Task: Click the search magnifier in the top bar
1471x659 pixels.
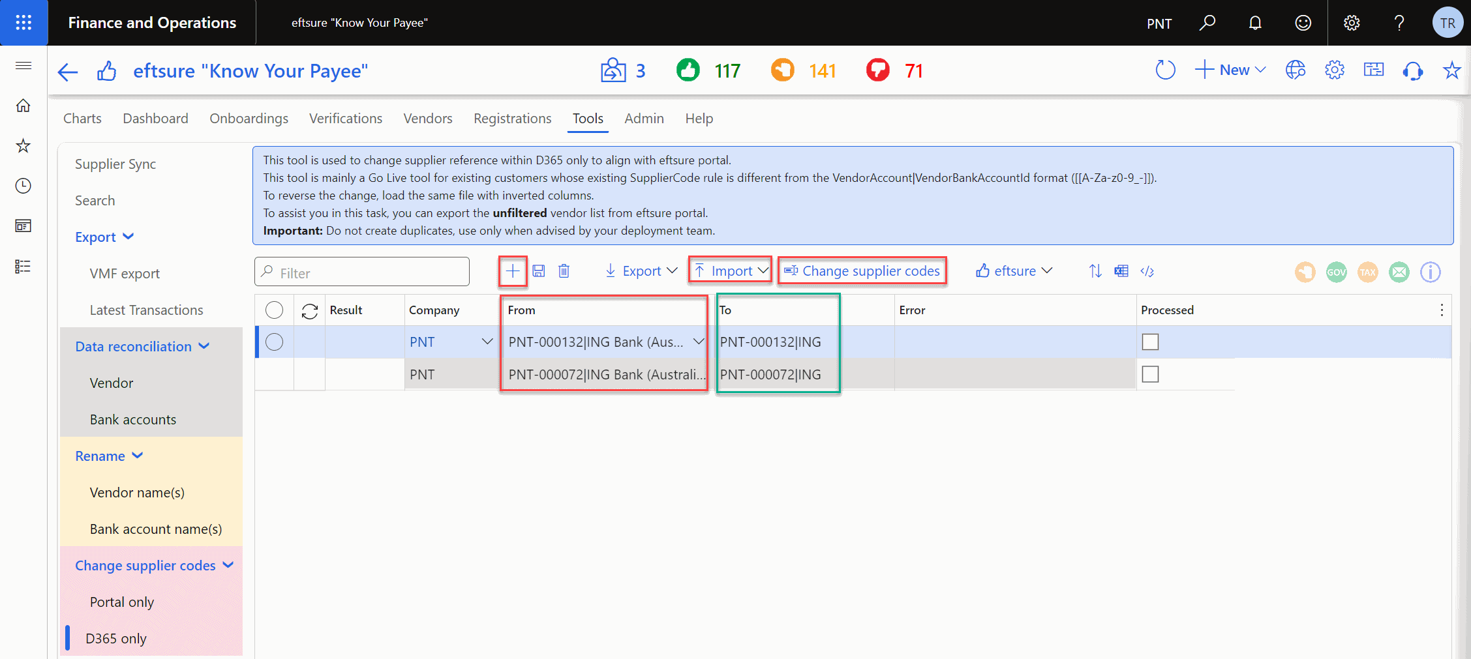Action: click(x=1207, y=23)
